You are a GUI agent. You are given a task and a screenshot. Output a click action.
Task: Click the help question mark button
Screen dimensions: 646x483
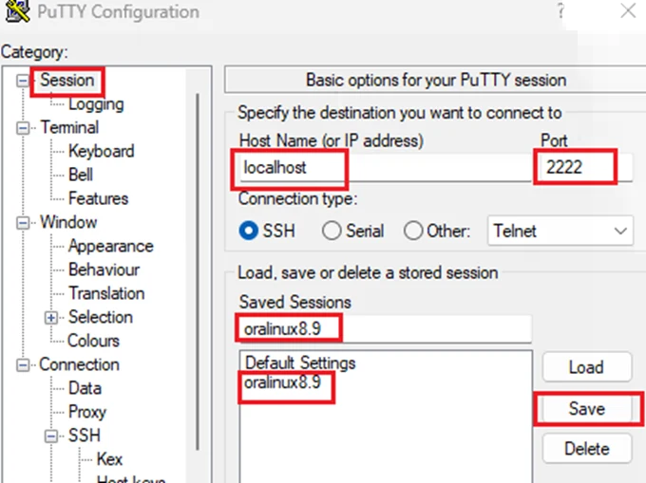(560, 11)
